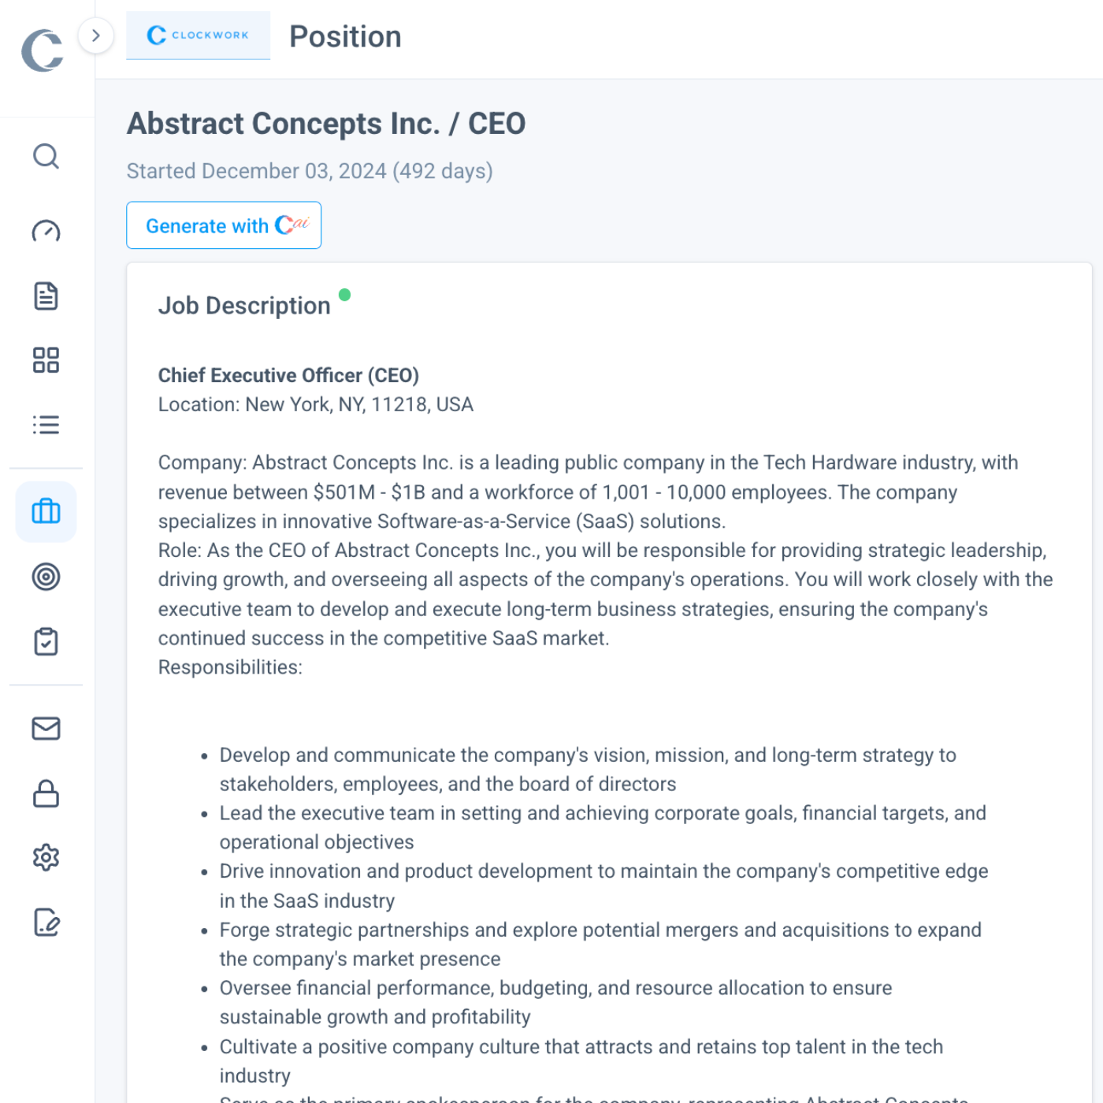
Task: Open the search tool
Action: [x=46, y=157]
